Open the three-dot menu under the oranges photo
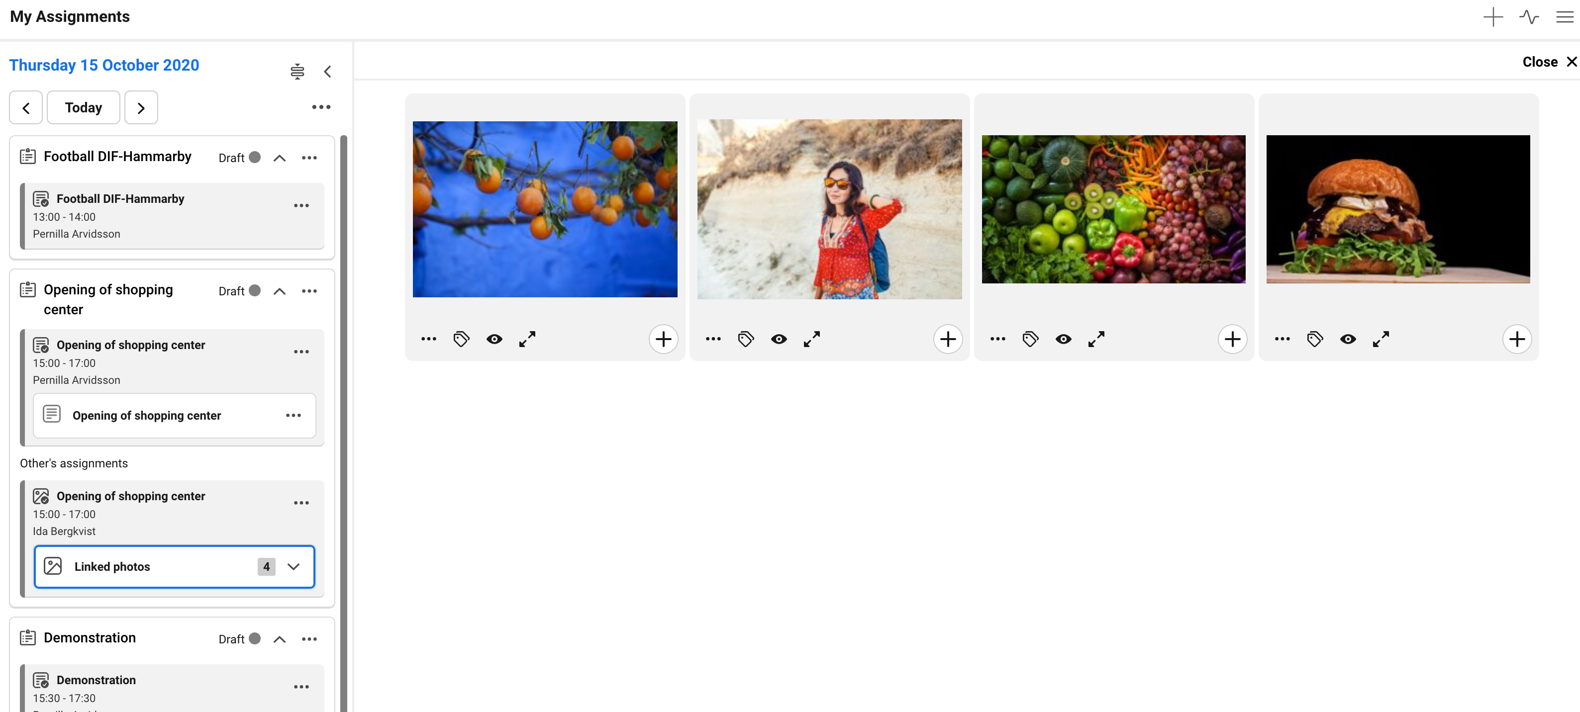 429,339
